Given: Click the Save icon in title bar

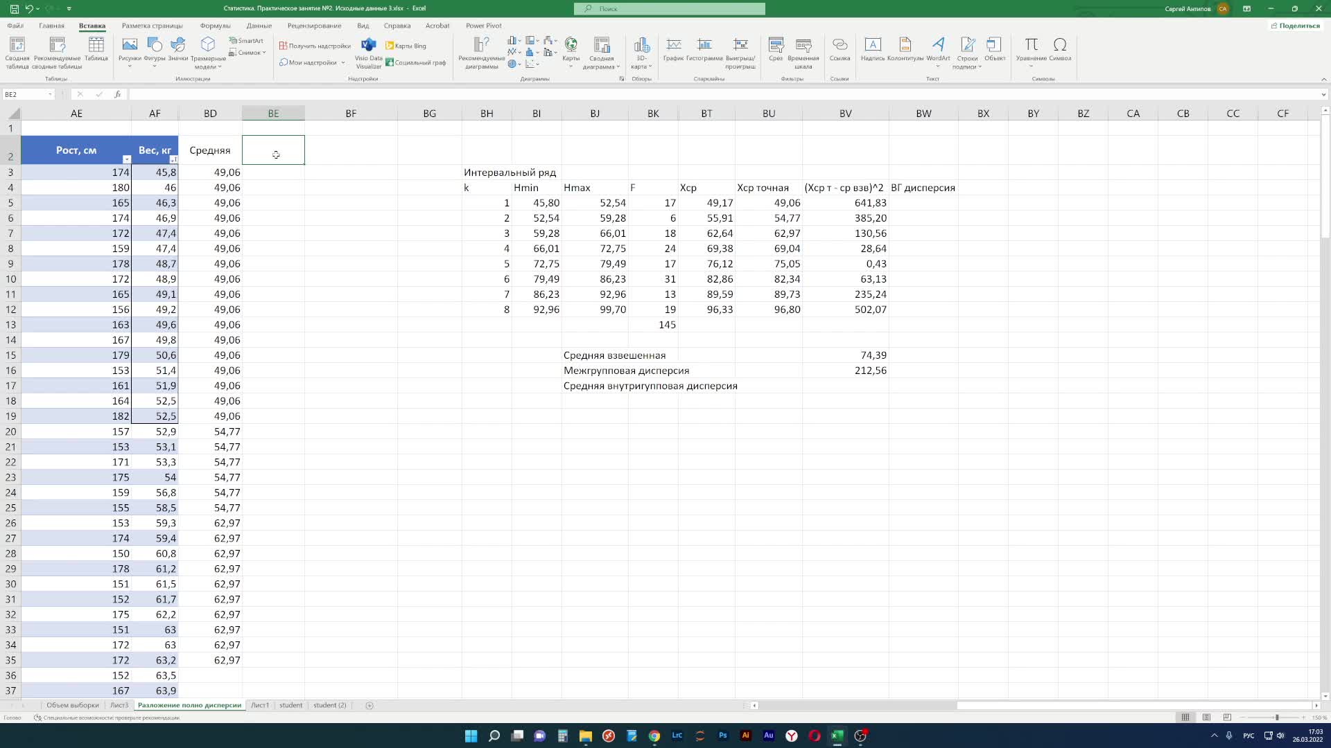Looking at the screenshot, I should (x=15, y=8).
